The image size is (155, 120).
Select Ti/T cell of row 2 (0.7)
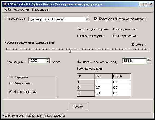[104, 88]
